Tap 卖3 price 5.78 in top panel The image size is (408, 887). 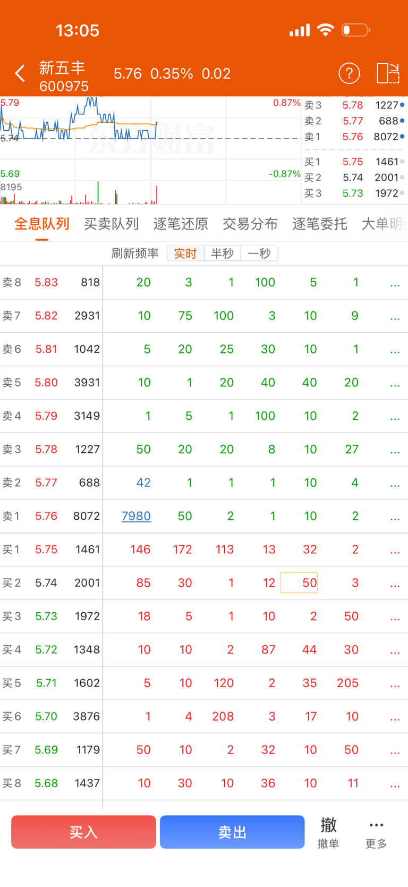(x=353, y=105)
